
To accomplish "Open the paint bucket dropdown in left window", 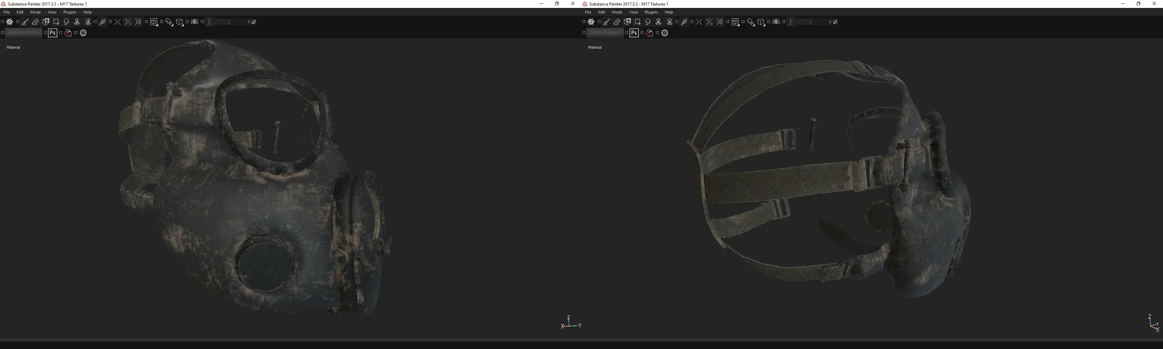I will 169,22.
